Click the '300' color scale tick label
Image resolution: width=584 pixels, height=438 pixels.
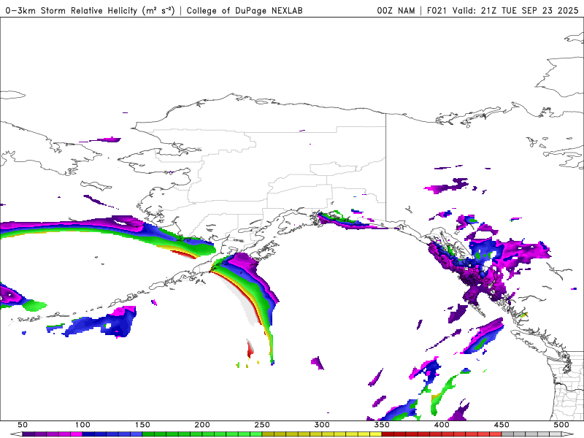[322, 425]
